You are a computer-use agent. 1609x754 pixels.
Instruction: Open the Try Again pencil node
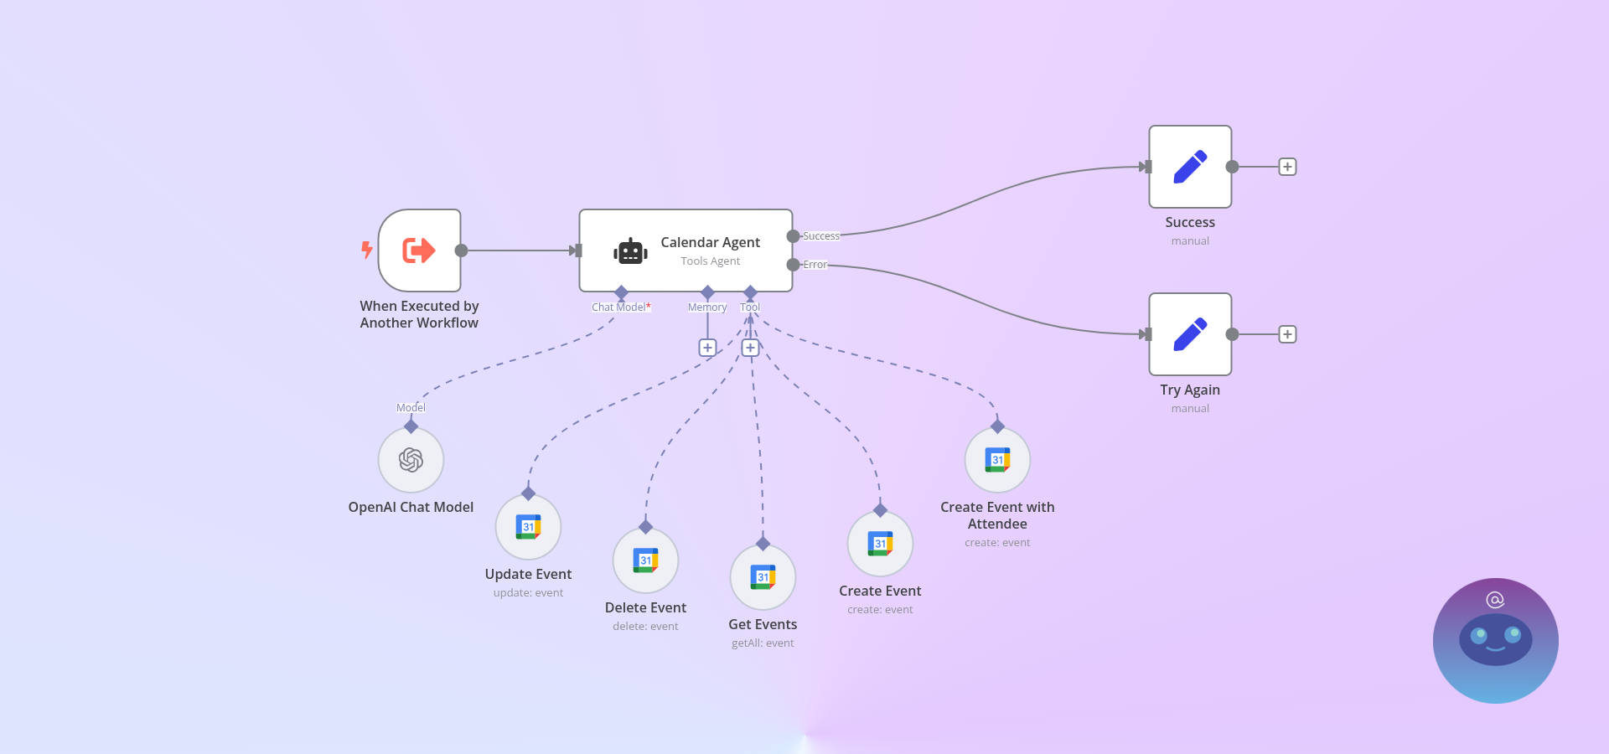(x=1190, y=334)
